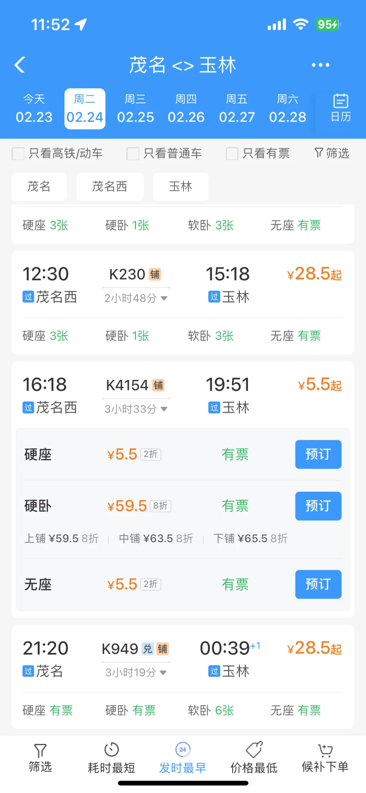Open the 日历 calendar icon

coord(341,101)
